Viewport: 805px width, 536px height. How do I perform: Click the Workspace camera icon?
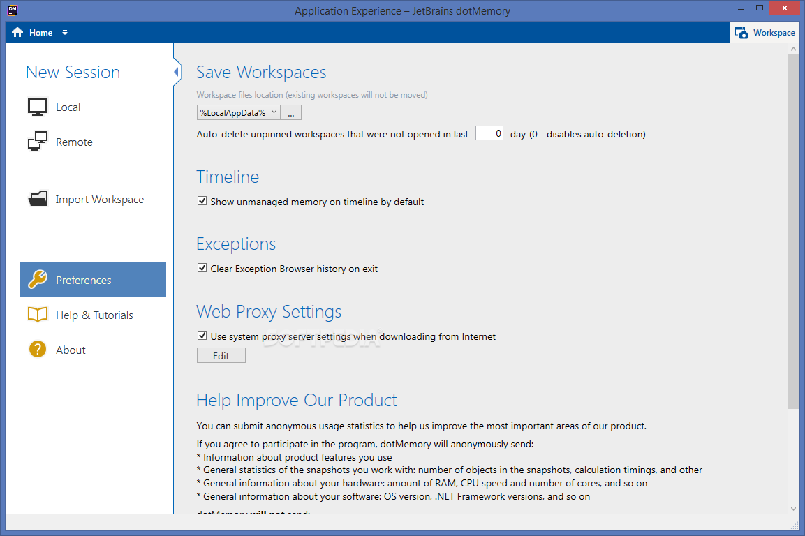tap(741, 33)
